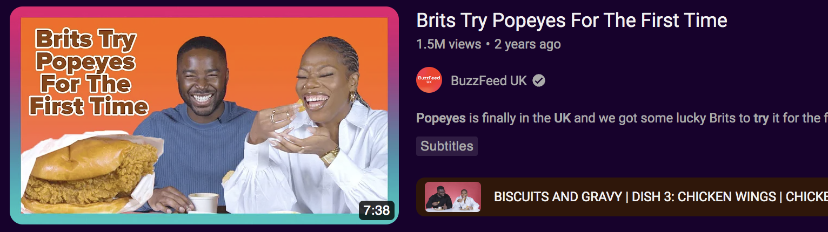This screenshot has height=232, width=828.
Task: Click the 7:38 duration badge
Action: point(377,210)
